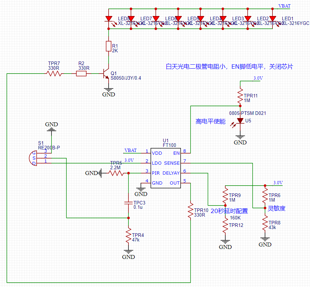Click the junction dot joining TPR9 and TPR12
The width and height of the screenshot is (310, 287).
[x=225, y=206]
